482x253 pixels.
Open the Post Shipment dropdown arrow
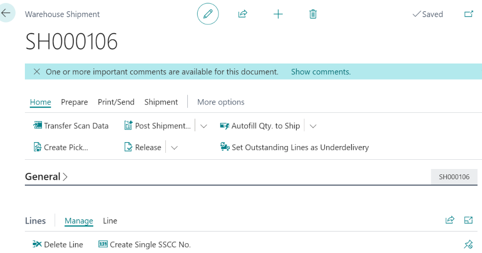coord(204,126)
